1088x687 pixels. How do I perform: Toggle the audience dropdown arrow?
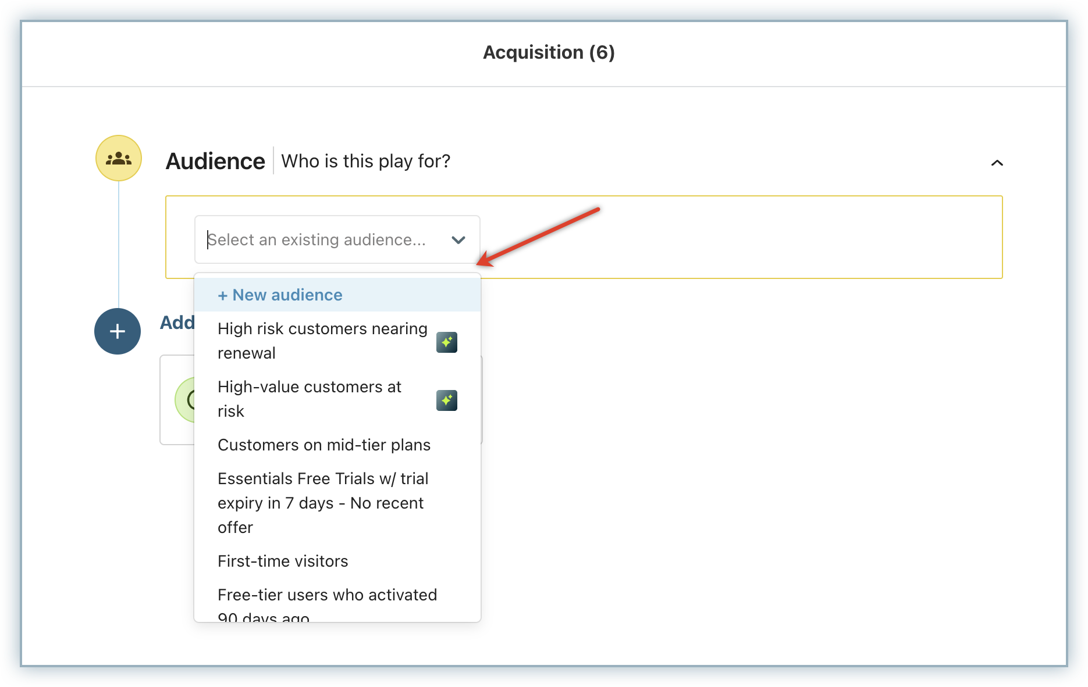point(458,240)
